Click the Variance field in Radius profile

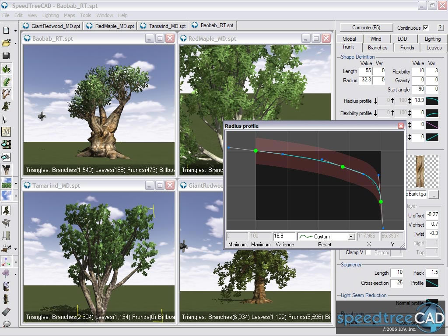tap(283, 236)
